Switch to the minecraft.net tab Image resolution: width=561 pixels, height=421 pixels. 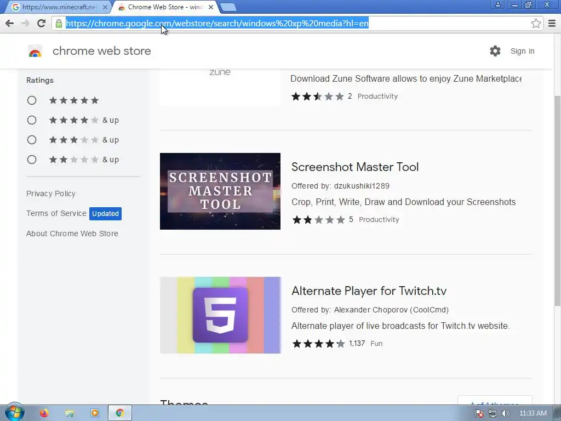point(59,7)
